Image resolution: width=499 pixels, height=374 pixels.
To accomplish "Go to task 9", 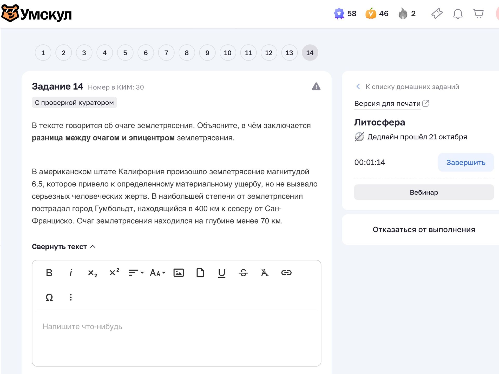I will [207, 53].
